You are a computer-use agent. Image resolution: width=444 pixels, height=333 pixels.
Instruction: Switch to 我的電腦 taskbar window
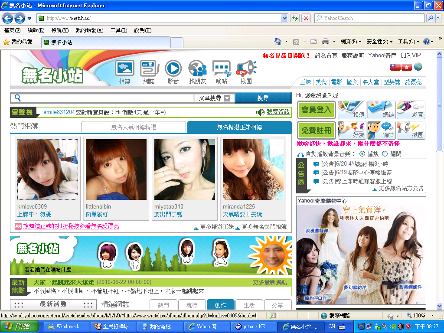tap(160, 326)
